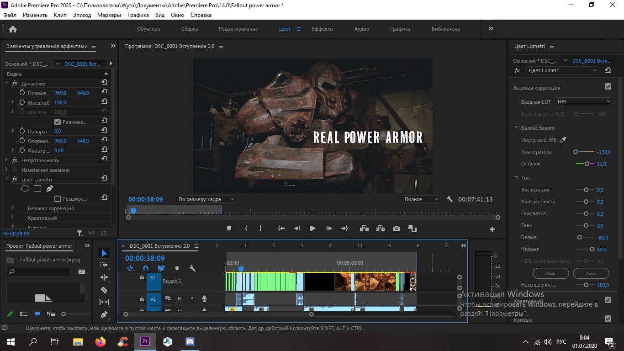Create 4-point polygon mask for Lumetri

click(37, 188)
